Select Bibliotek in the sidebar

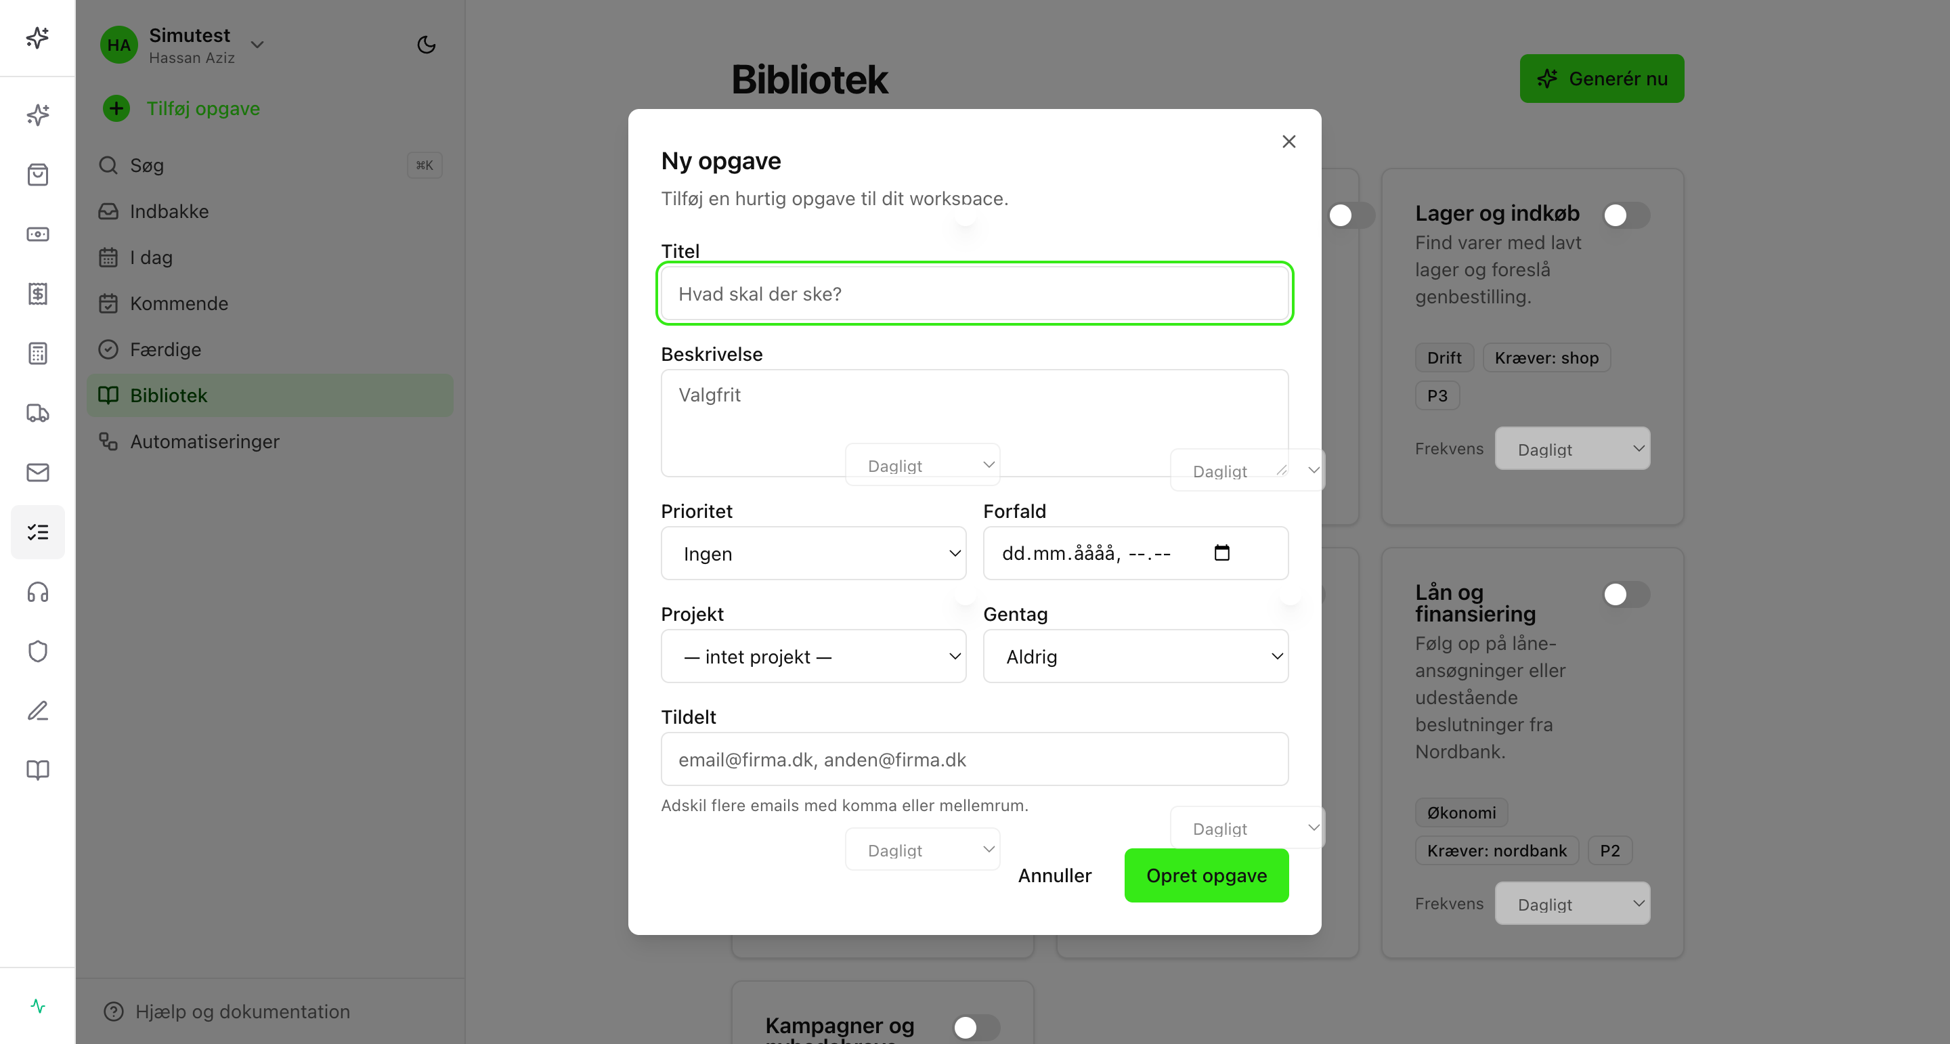(269, 395)
